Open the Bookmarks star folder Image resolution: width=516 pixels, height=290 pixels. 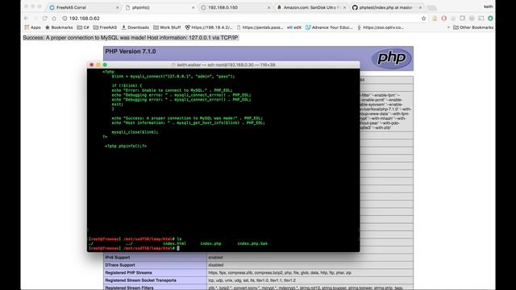point(59,27)
